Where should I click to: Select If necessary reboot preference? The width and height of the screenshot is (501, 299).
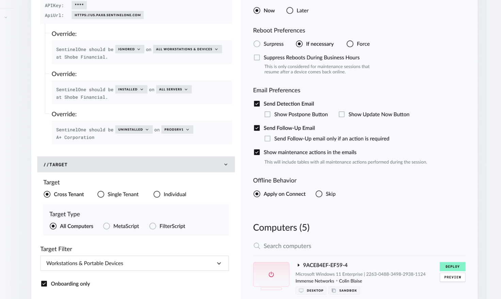coord(299,44)
